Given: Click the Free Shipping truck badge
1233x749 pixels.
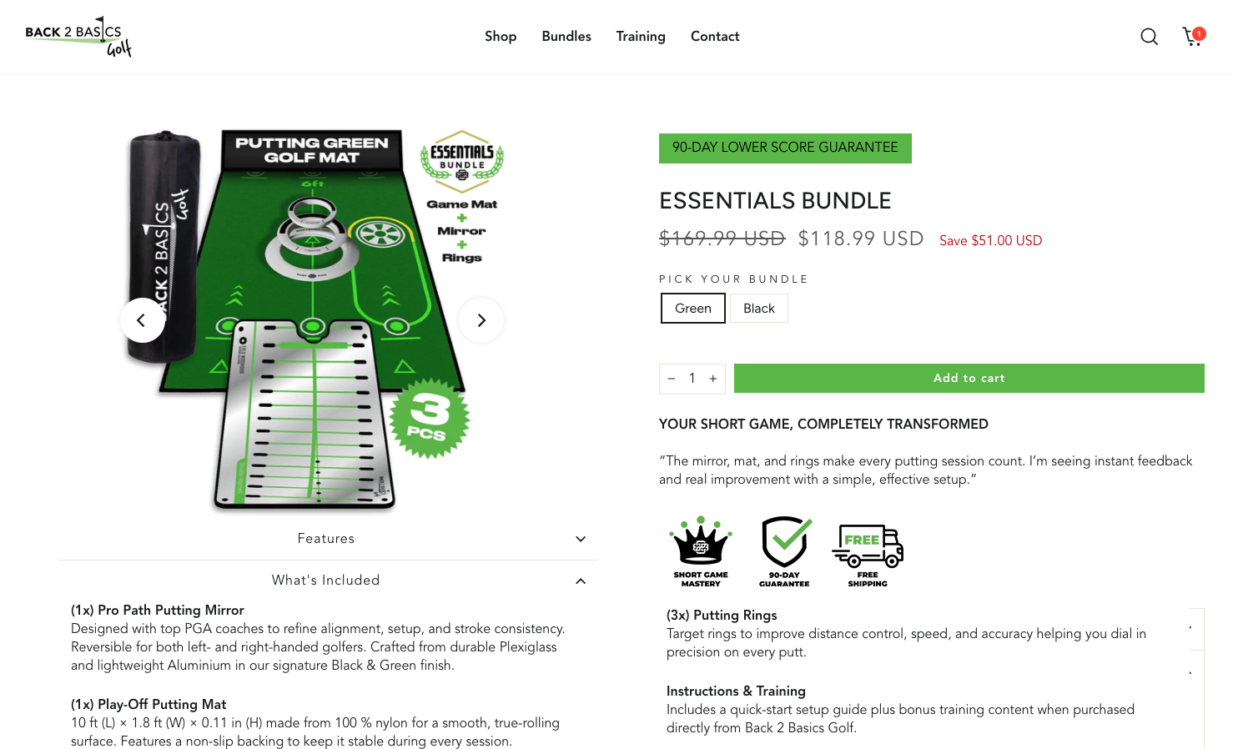Looking at the screenshot, I should point(868,555).
